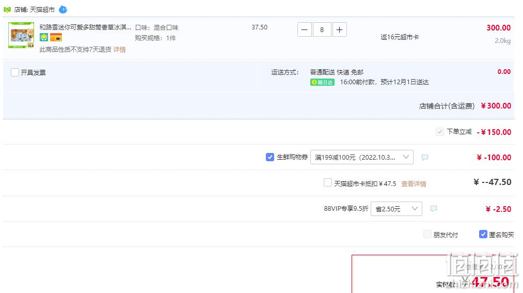Click the ¥-2.50 VIP discount amount
523x293 pixels.
(498, 209)
